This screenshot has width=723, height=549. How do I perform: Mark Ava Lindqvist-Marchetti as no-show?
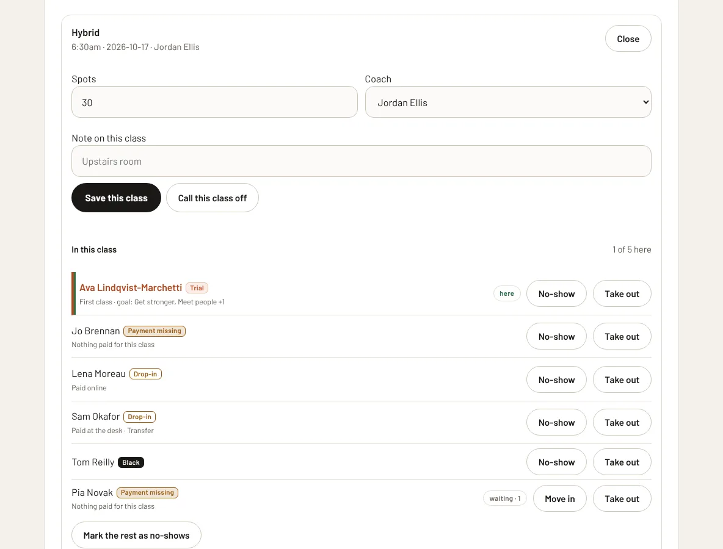click(556, 293)
